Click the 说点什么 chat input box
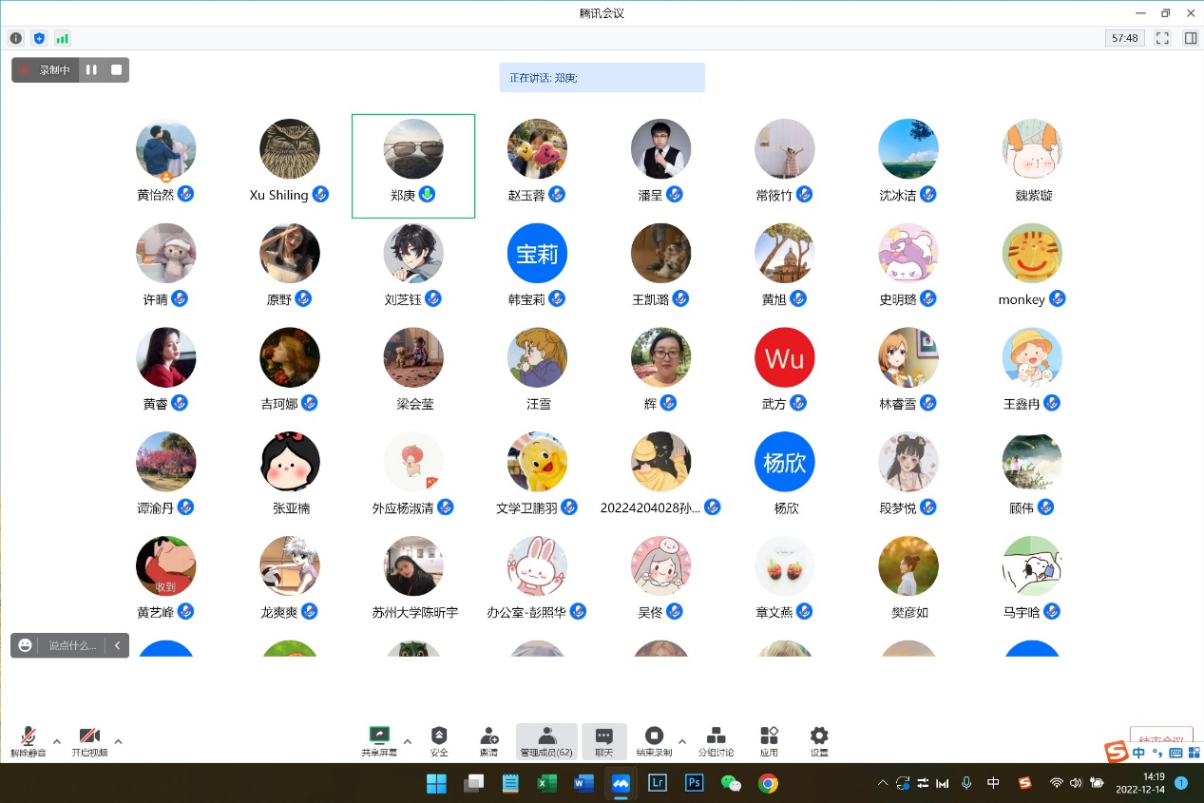 [72, 645]
